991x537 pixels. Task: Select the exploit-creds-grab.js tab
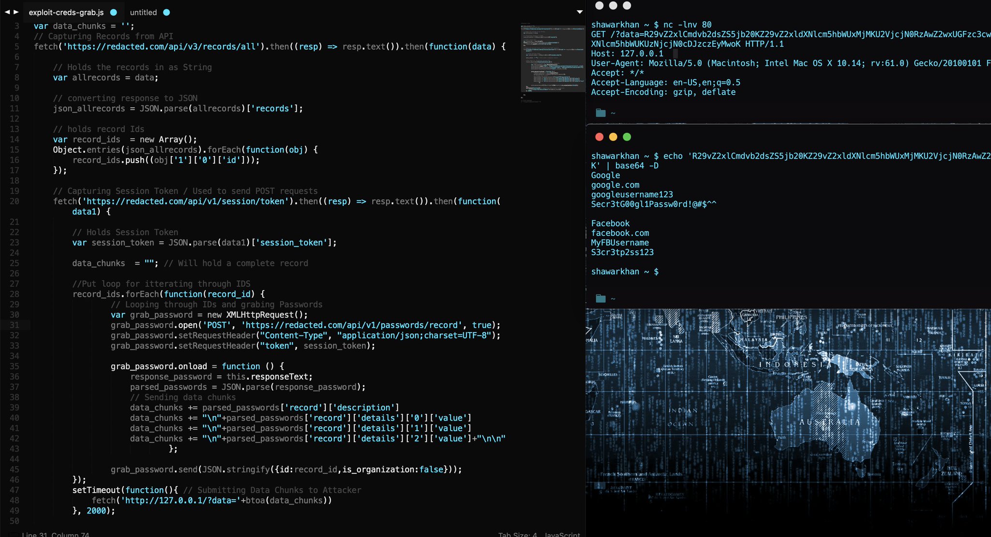tap(66, 13)
